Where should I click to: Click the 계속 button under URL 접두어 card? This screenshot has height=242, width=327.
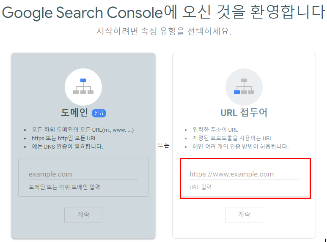click(x=244, y=215)
